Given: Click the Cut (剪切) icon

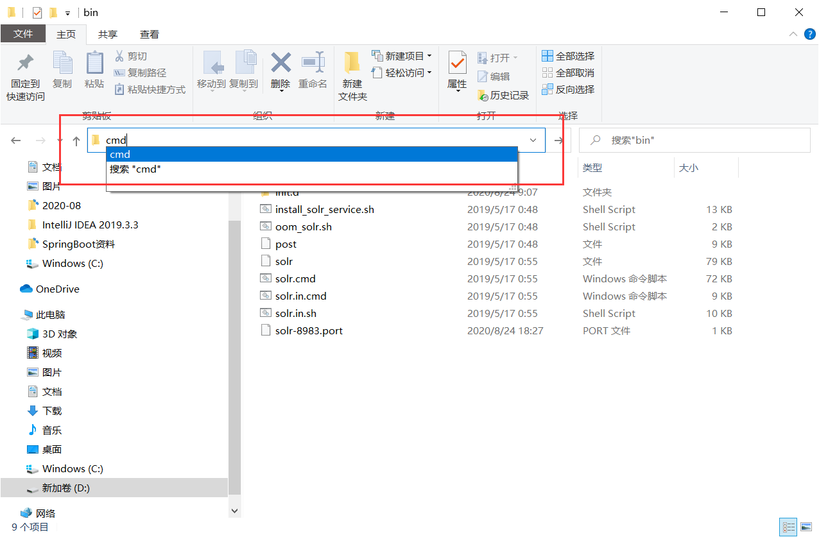Looking at the screenshot, I should pos(132,56).
